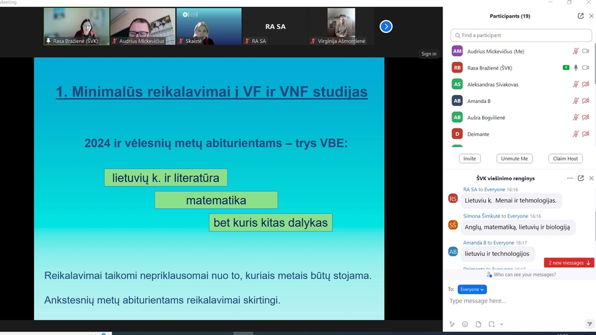Click the 'matematika' box on the slide
The image size is (596, 335).
click(x=216, y=200)
